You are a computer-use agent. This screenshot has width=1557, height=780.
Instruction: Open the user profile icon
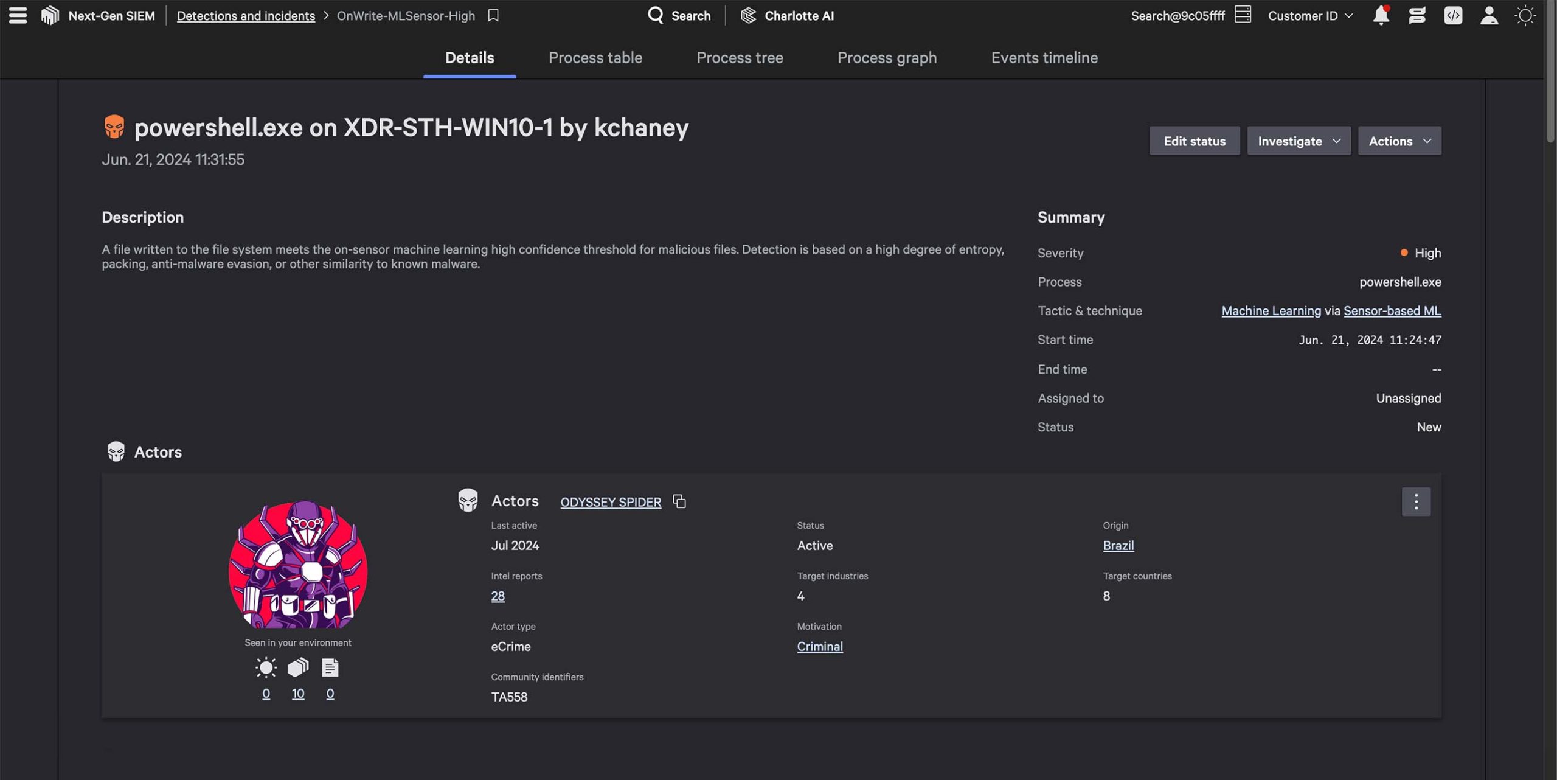(x=1489, y=15)
